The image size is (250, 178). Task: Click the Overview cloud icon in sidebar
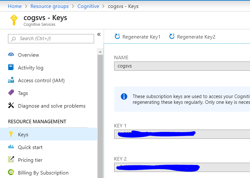[x=11, y=55]
